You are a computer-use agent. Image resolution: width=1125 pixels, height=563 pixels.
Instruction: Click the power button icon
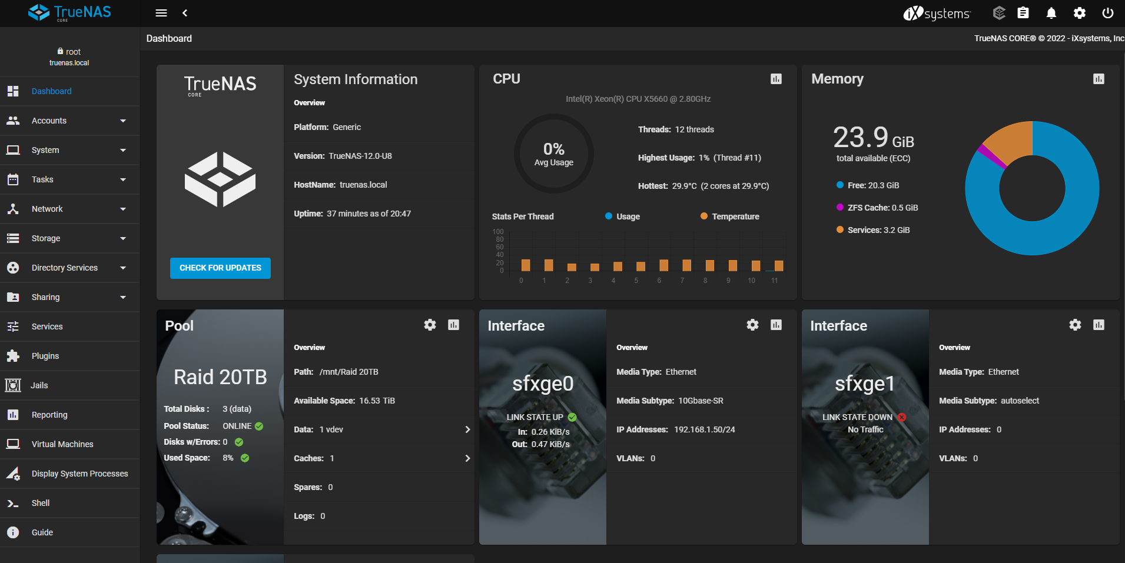point(1108,13)
